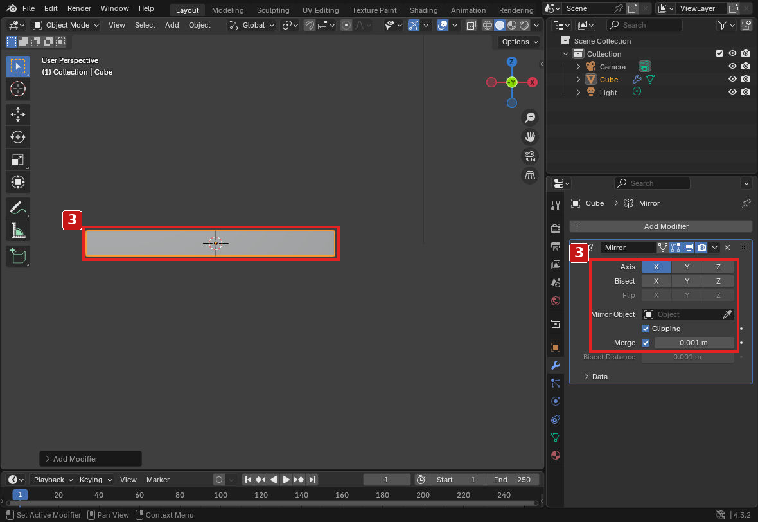Enable Mirror Axis Y
758x522 pixels.
point(687,267)
